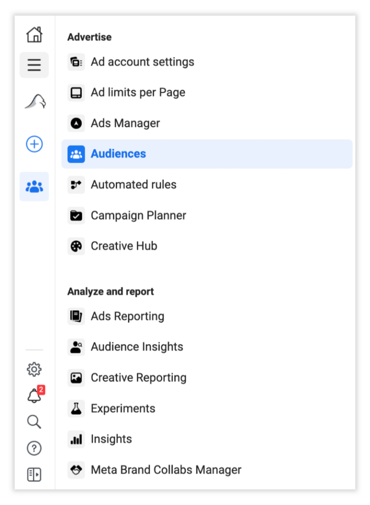The image size is (370, 505).
Task: Click the red 2 notification badge
Action: point(41,390)
